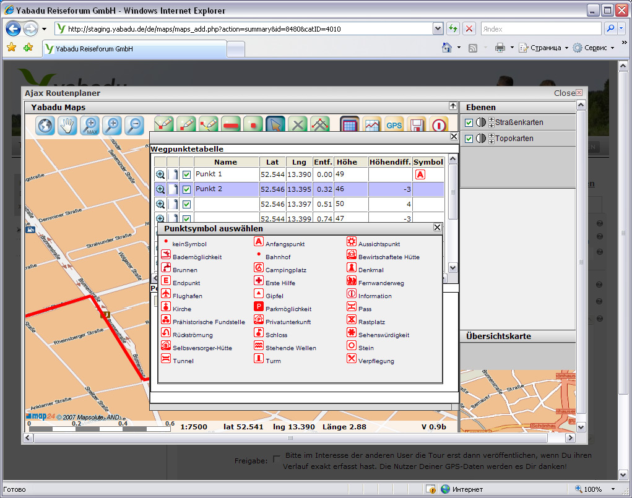Open the recent pages dropdown arrow

pyautogui.click(x=45, y=29)
